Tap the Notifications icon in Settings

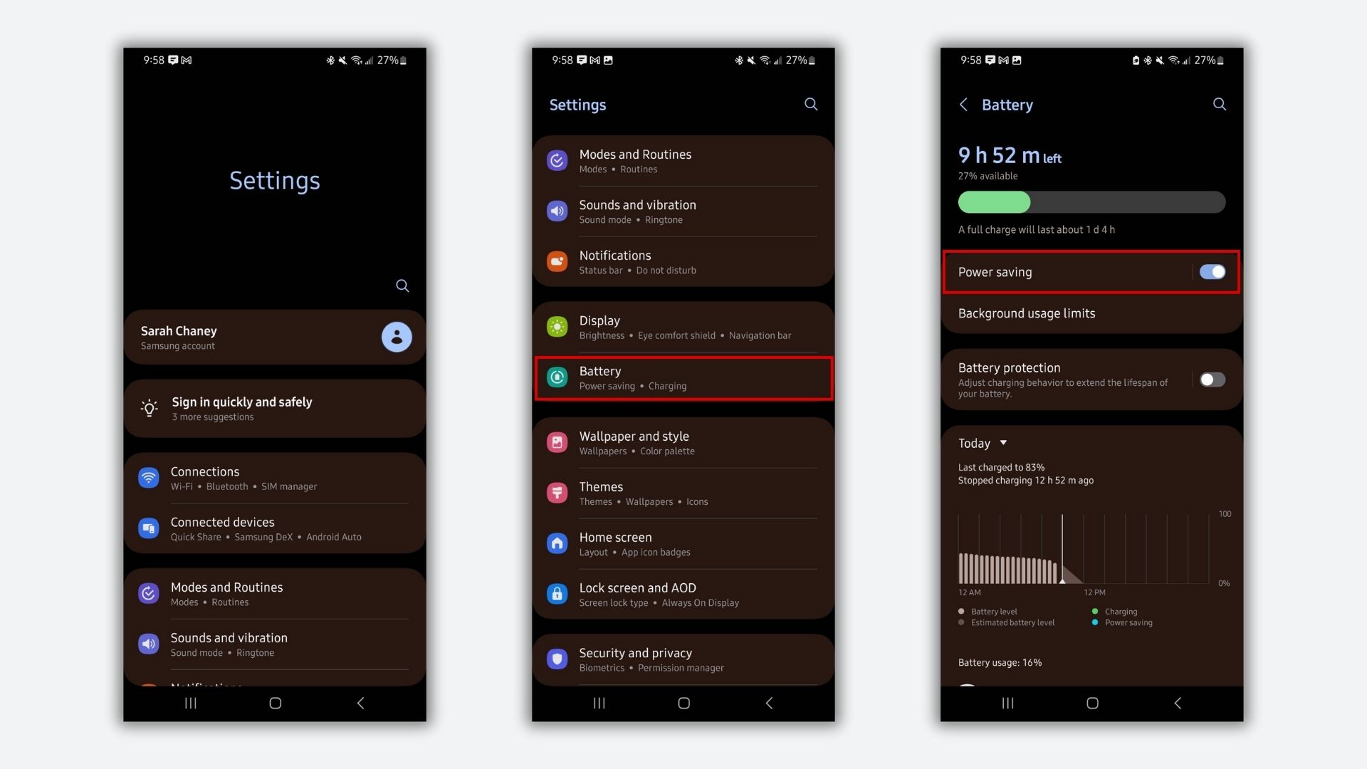pyautogui.click(x=556, y=261)
